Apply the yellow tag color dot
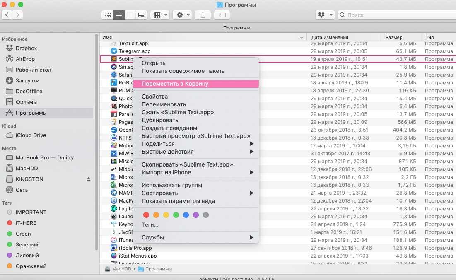456x280 pixels. tap(166, 215)
